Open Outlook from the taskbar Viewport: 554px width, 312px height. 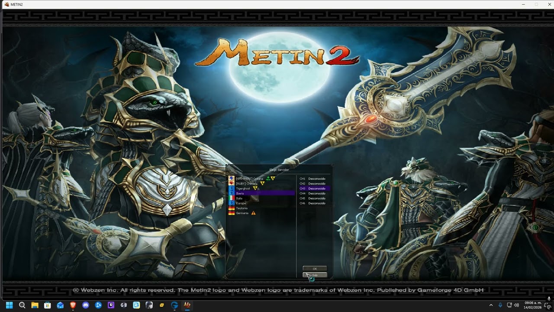pyautogui.click(x=60, y=305)
